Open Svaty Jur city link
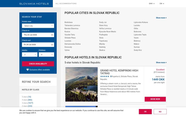 tap(103, 22)
